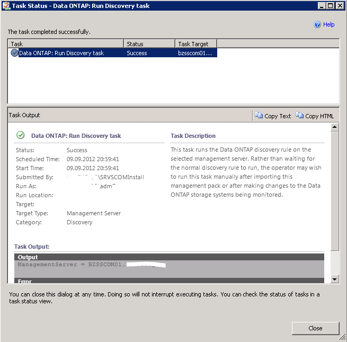347x342 pixels.
Task: Click the Success status cell in the task list
Action: 137,53
